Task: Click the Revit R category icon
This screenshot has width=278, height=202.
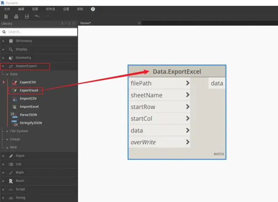Action: click(x=11, y=181)
